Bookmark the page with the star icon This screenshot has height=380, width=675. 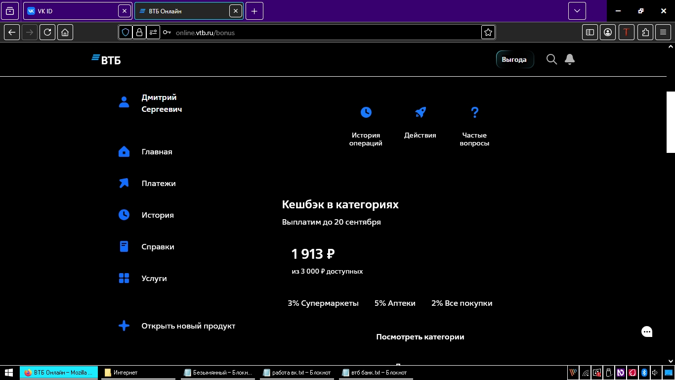click(488, 32)
